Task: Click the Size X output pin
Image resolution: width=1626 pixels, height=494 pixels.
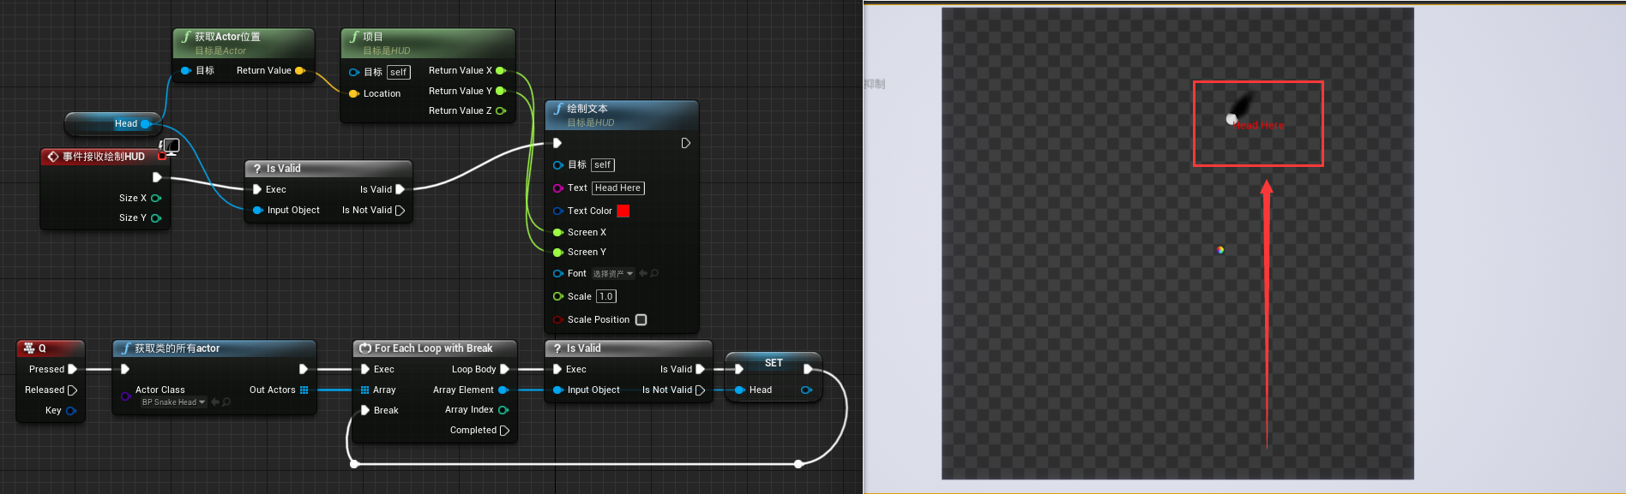Action: 156,198
